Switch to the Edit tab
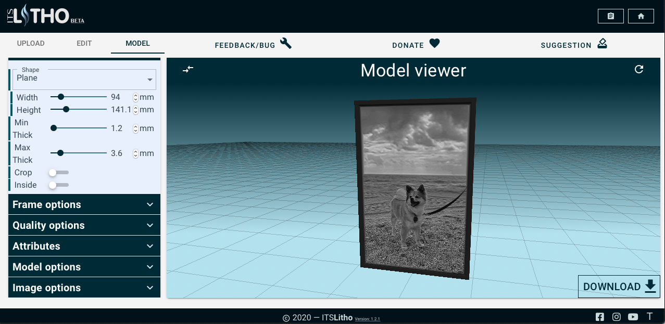 (x=84, y=43)
